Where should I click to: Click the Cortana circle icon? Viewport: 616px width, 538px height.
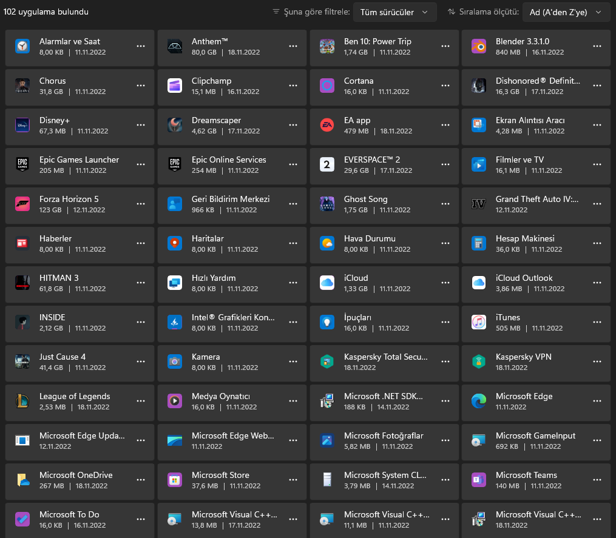pos(327,86)
